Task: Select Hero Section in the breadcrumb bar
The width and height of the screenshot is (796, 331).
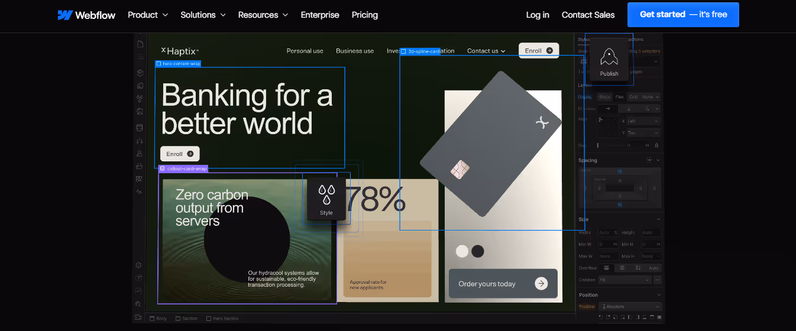Action: (x=222, y=319)
